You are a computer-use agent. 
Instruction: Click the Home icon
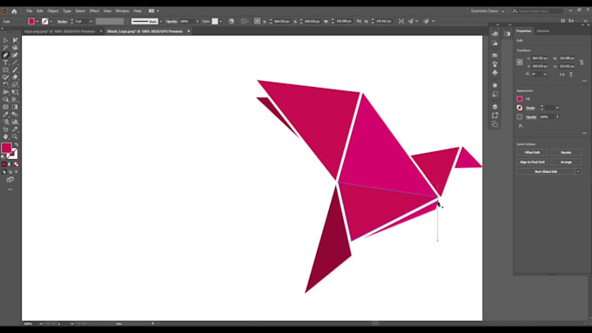(14, 11)
